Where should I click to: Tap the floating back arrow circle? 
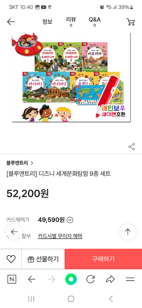tap(14, 232)
